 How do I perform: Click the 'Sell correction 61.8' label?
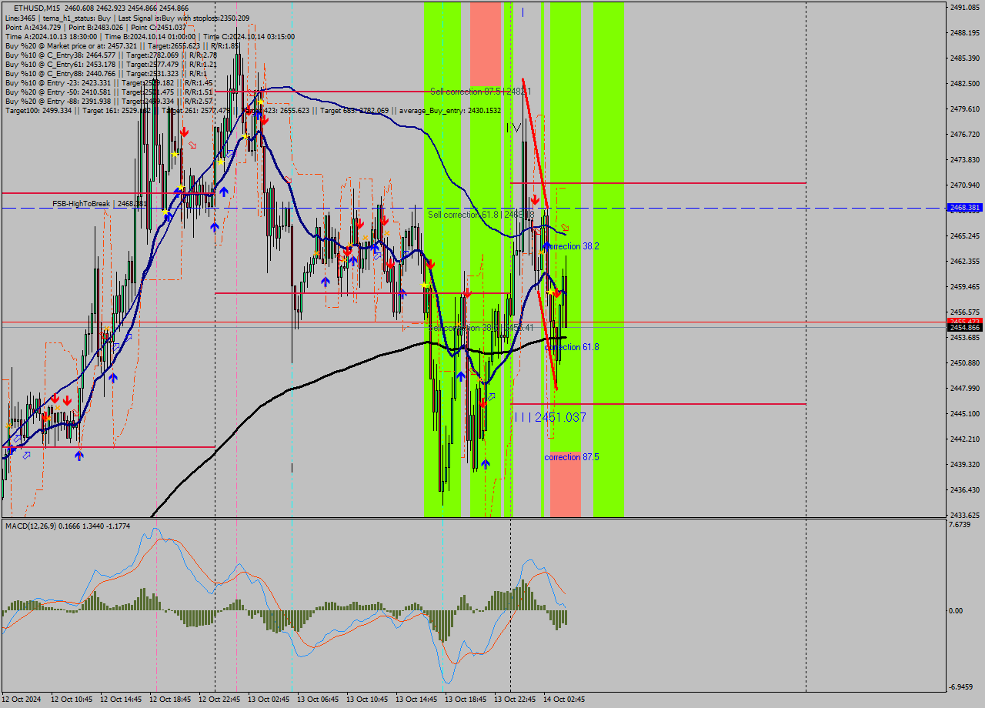coord(481,214)
